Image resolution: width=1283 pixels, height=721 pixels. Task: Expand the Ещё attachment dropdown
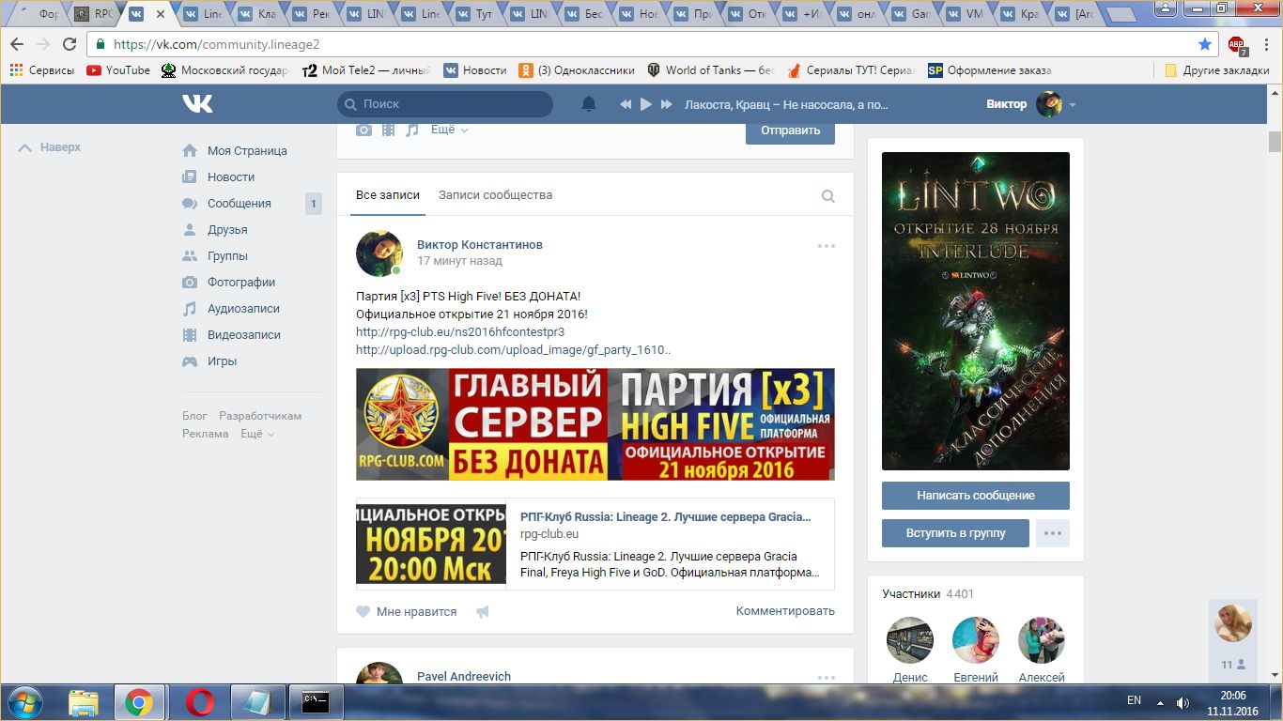tap(449, 130)
